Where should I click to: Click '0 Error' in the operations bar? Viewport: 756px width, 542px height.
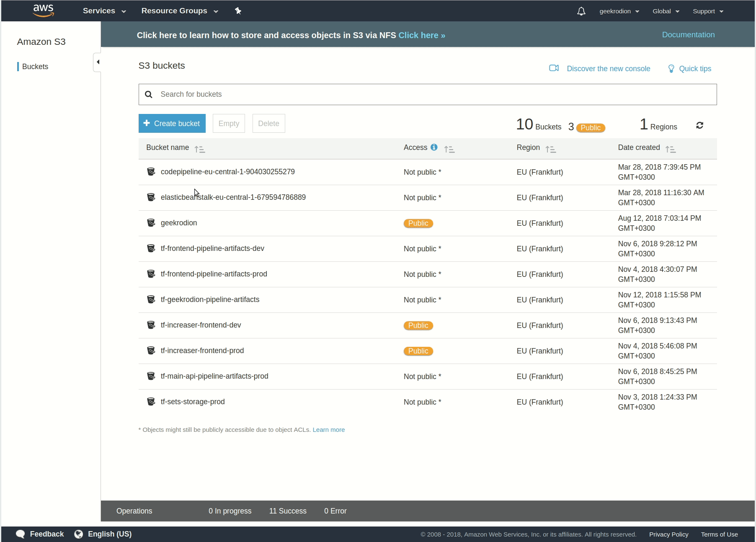pos(335,511)
